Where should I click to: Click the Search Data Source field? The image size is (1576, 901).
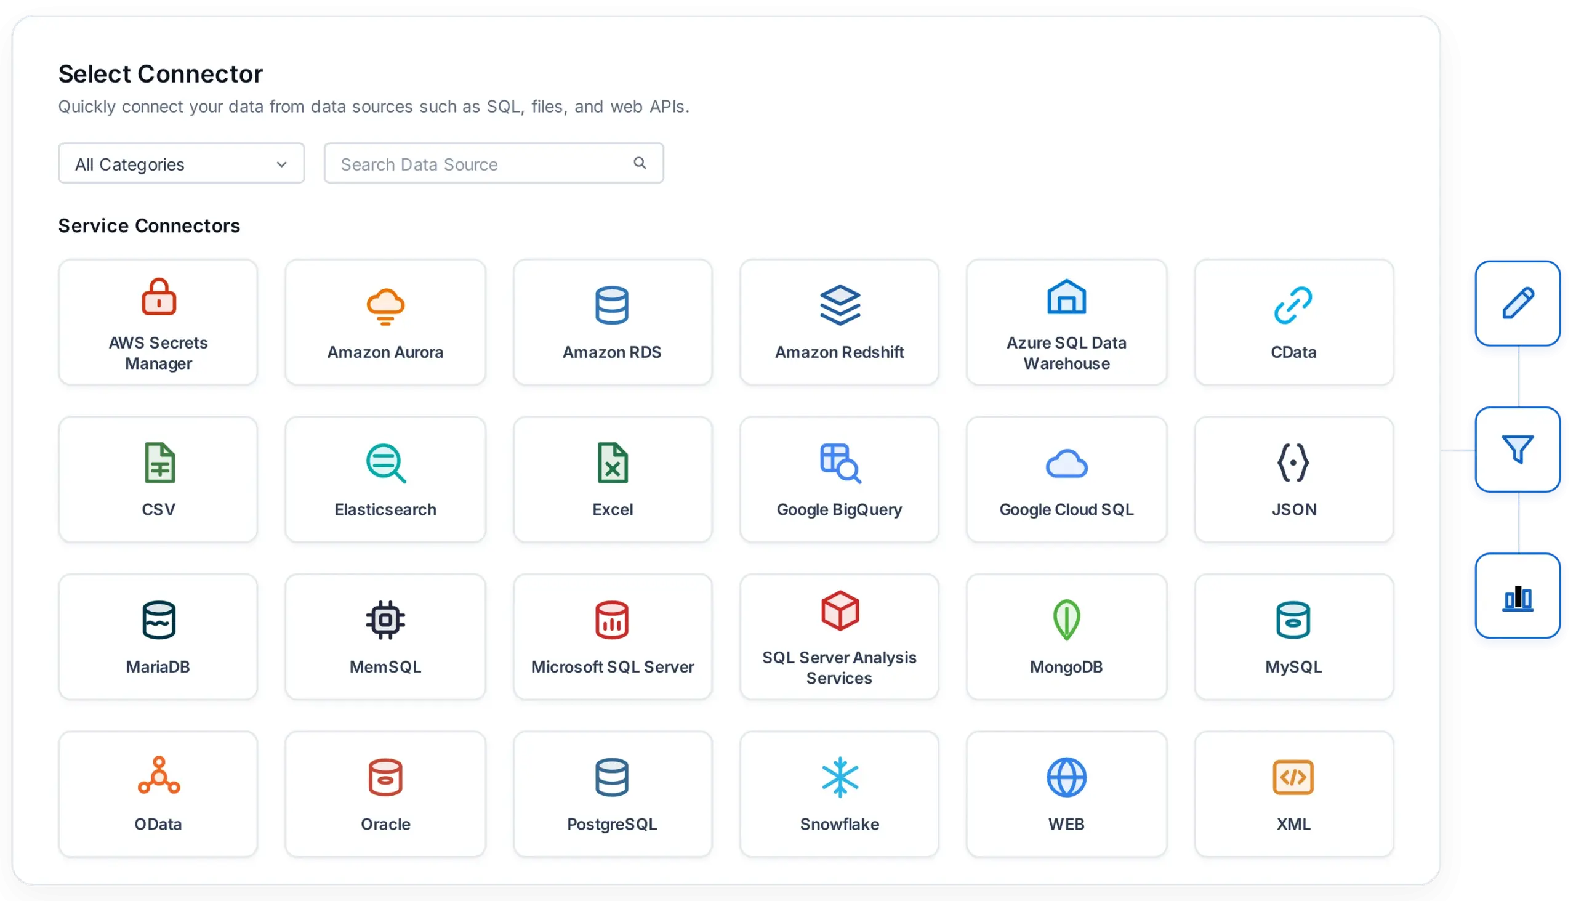click(494, 163)
